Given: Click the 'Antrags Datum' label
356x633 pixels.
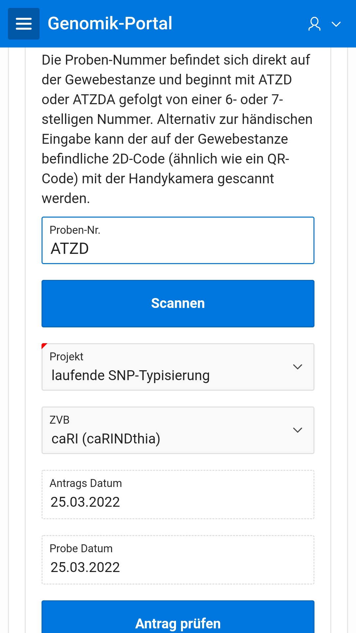Looking at the screenshot, I should [86, 483].
